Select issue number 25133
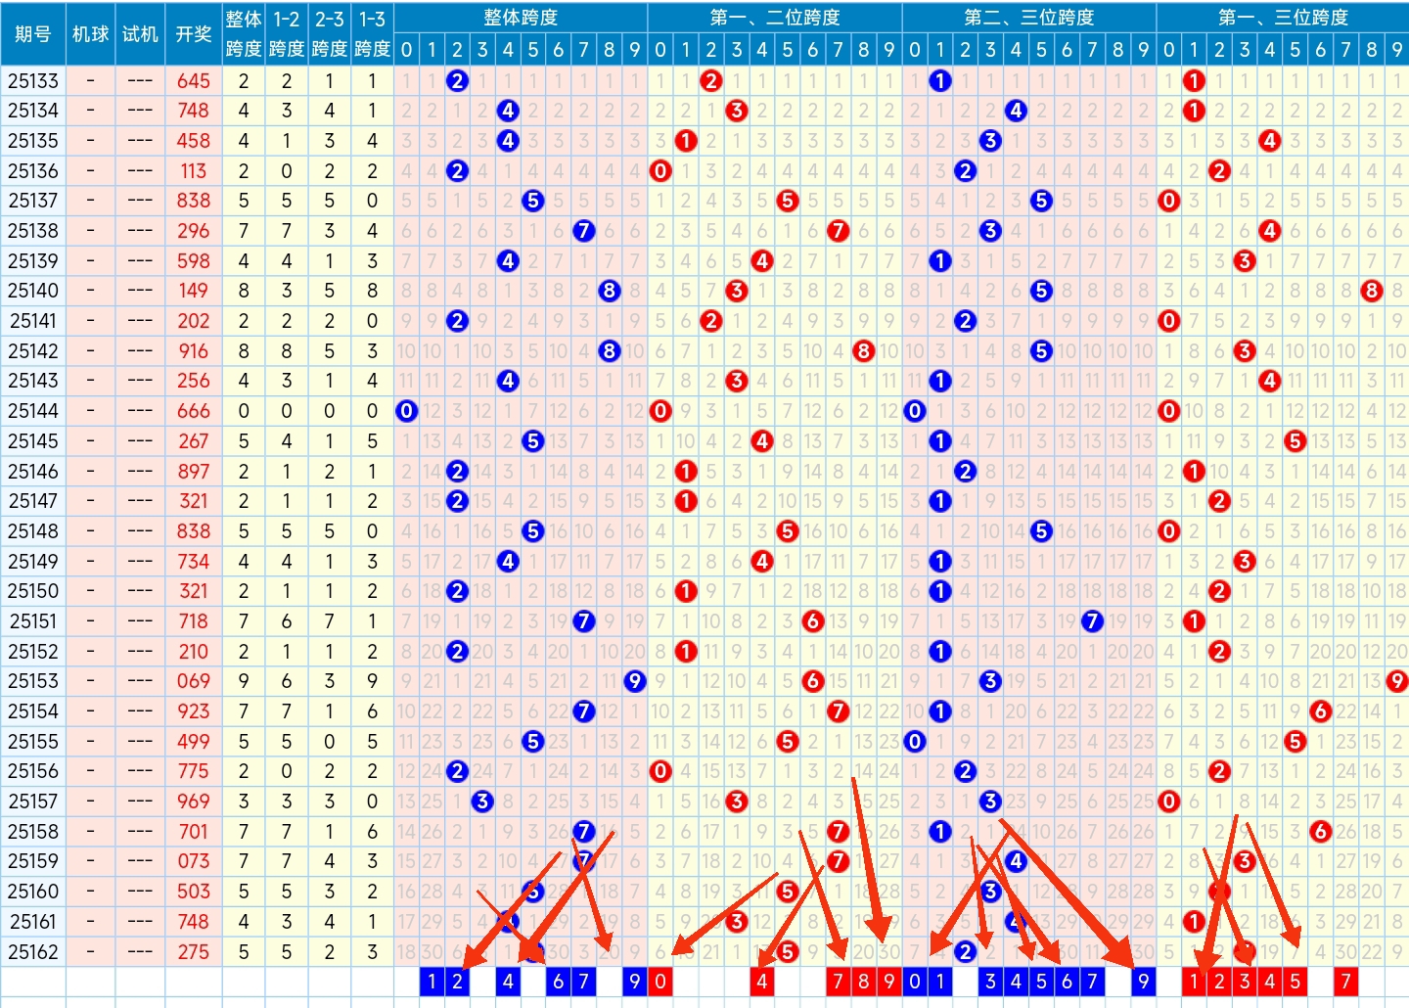The height and width of the screenshot is (1008, 1409). pos(33,81)
